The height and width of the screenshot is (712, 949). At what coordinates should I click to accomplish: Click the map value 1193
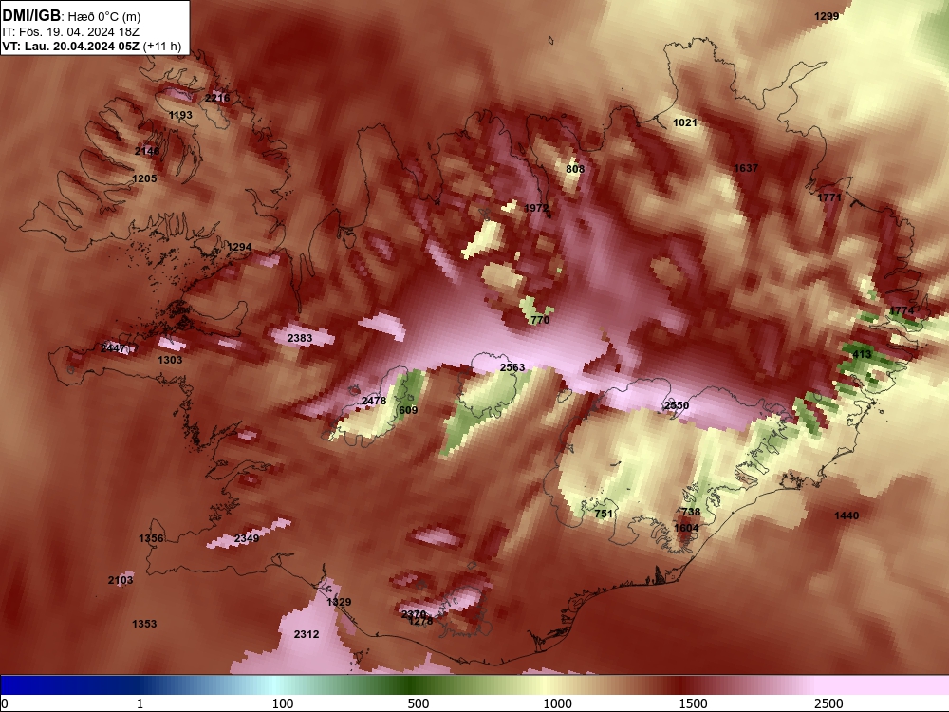180,115
